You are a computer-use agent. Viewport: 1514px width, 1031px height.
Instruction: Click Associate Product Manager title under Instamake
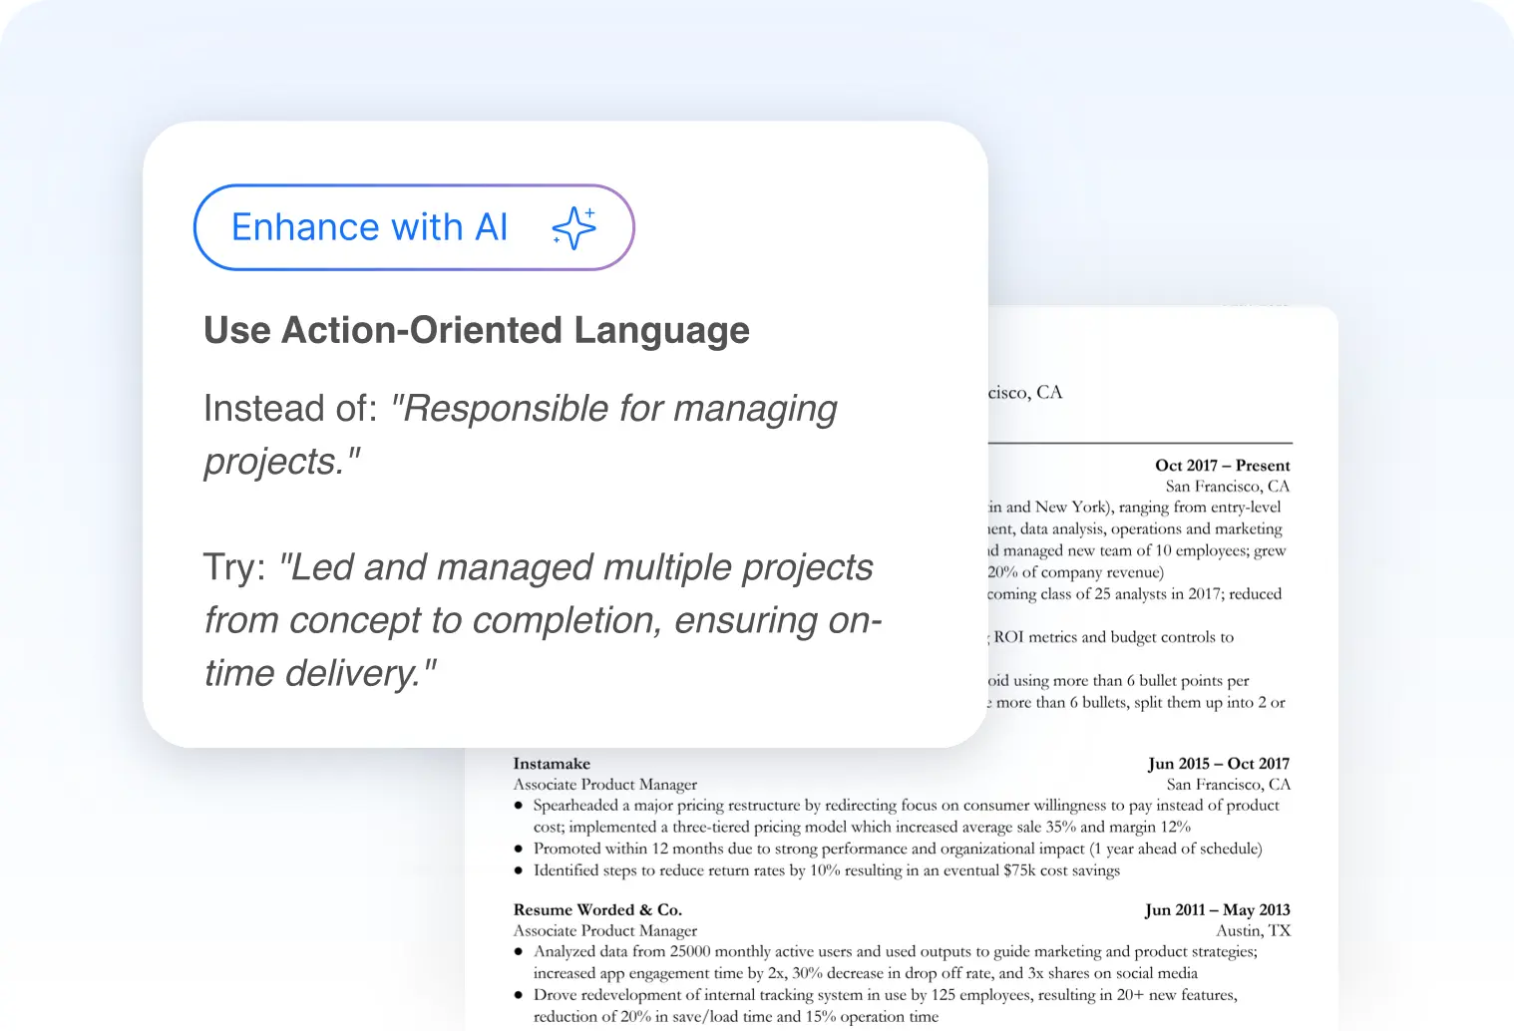click(604, 785)
